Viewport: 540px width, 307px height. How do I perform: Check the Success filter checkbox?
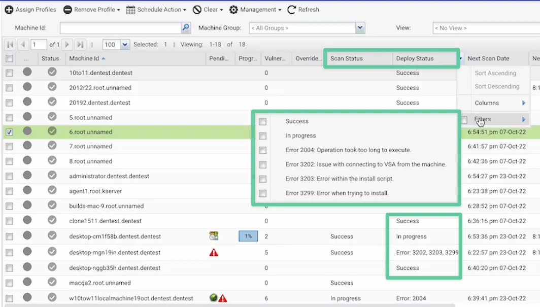[262, 122]
